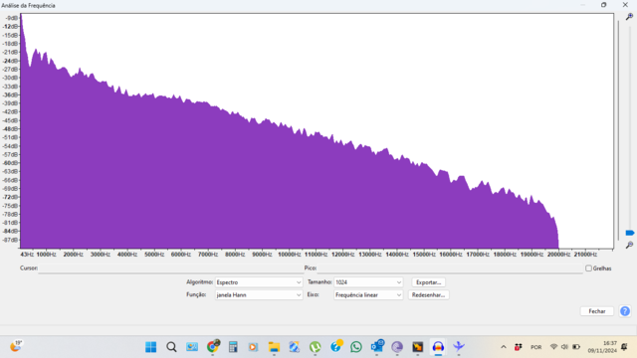Expand the Função dropdown showing janela Hann
This screenshot has height=358, width=637.
[x=259, y=295]
